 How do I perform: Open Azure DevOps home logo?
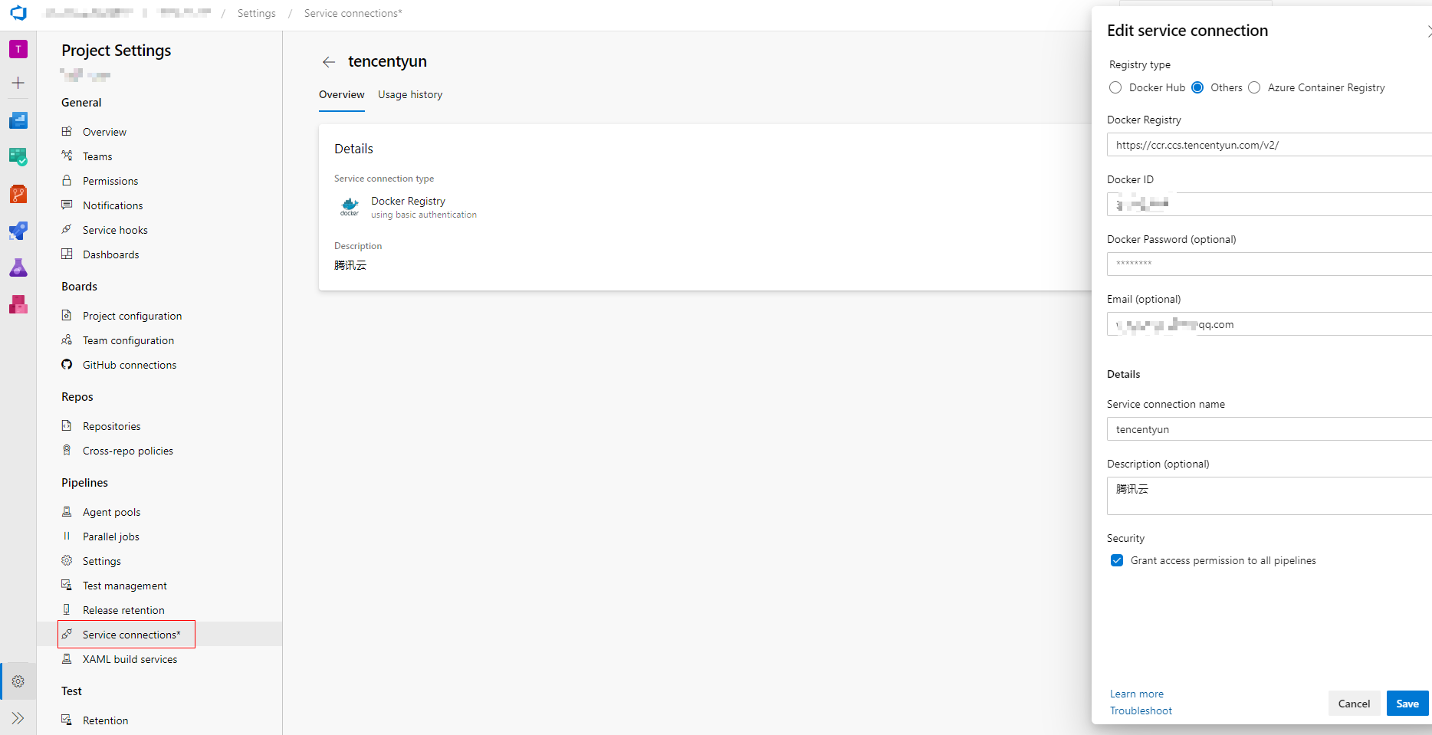point(18,14)
